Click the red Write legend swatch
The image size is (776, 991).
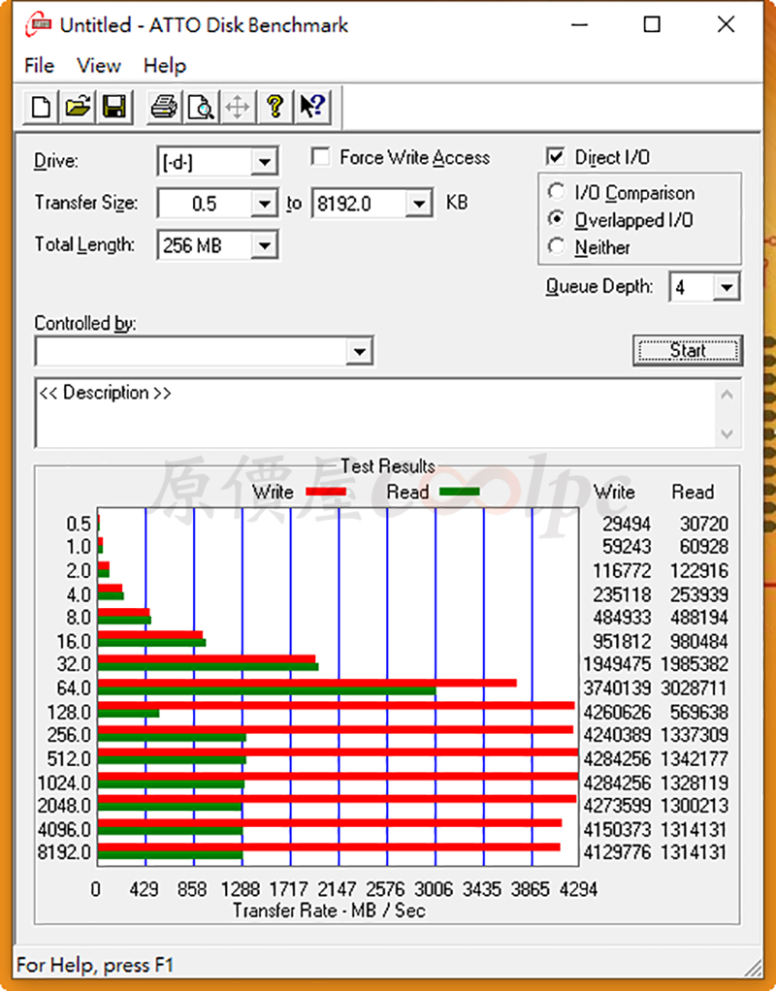326,492
